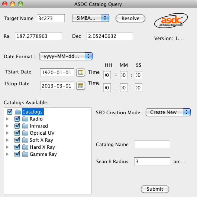The width and height of the screenshot is (197, 197).
Task: Uncheck the Hard X Ray checkbox
Action: pyautogui.click(x=17, y=147)
